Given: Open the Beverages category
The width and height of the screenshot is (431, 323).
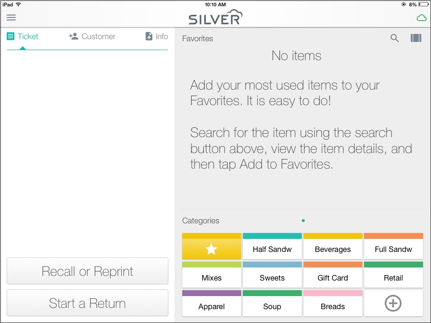Looking at the screenshot, I should point(333,246).
